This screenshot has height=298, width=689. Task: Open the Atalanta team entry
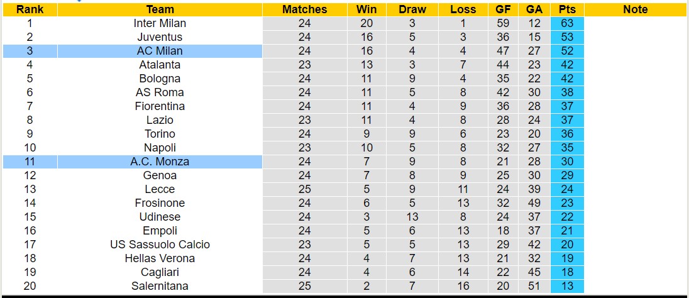(160, 65)
